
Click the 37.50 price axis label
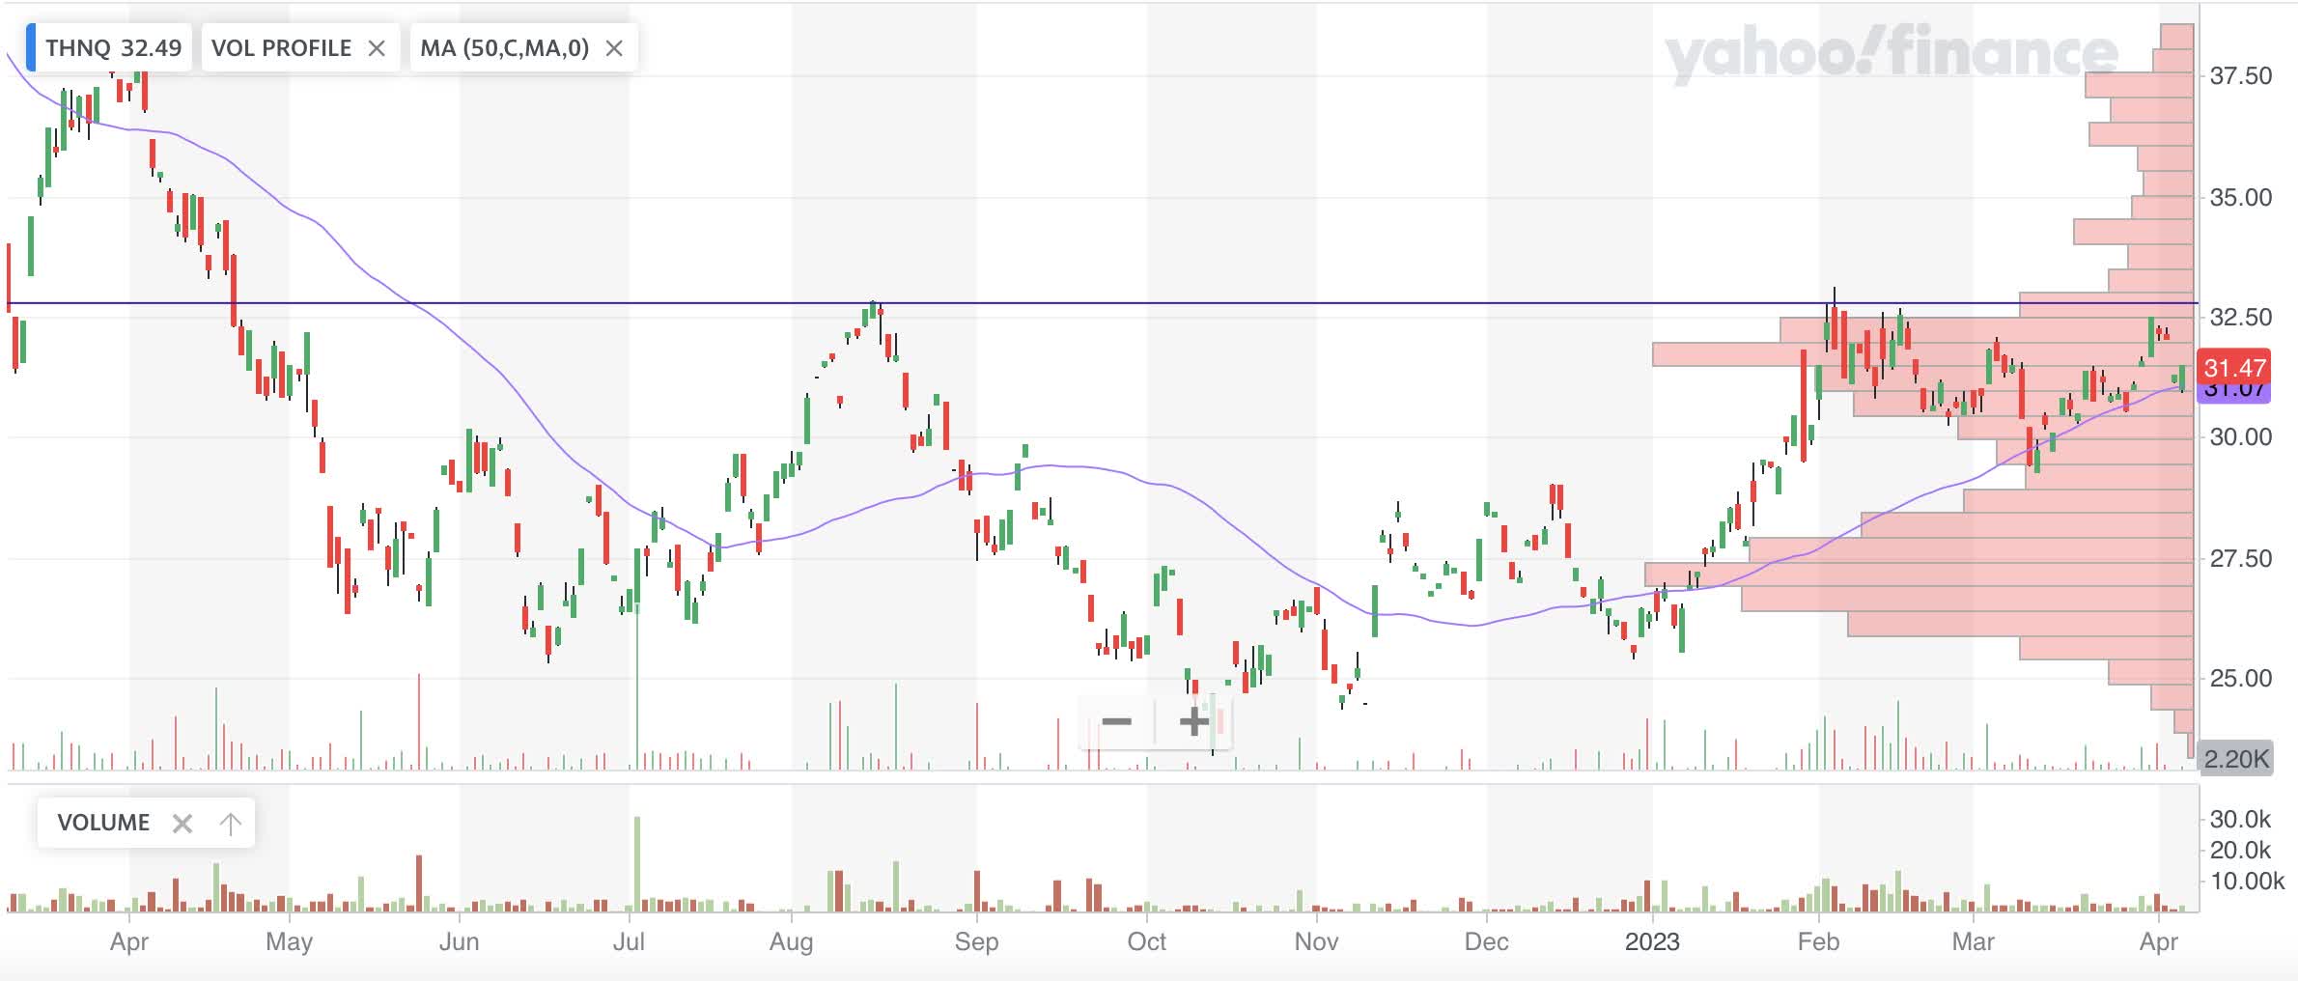2241,76
